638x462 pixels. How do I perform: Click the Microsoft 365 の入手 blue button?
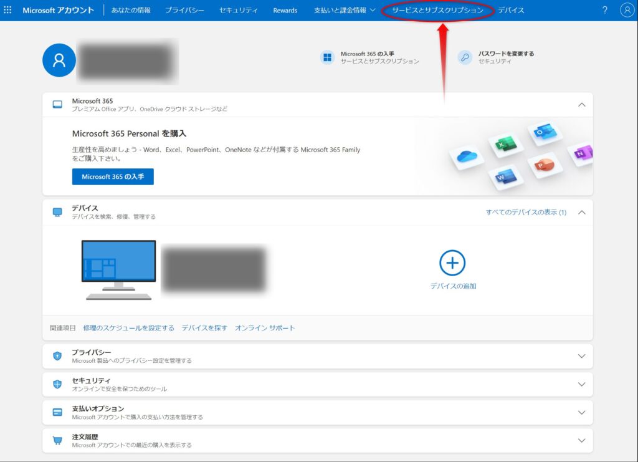point(113,176)
